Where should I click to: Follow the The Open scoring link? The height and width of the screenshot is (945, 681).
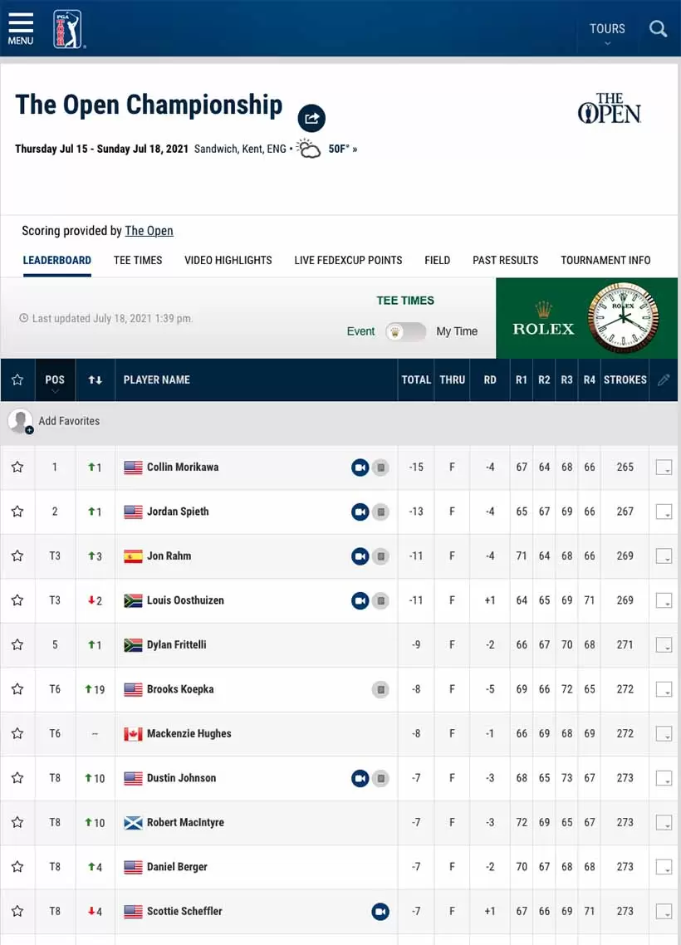click(x=149, y=231)
